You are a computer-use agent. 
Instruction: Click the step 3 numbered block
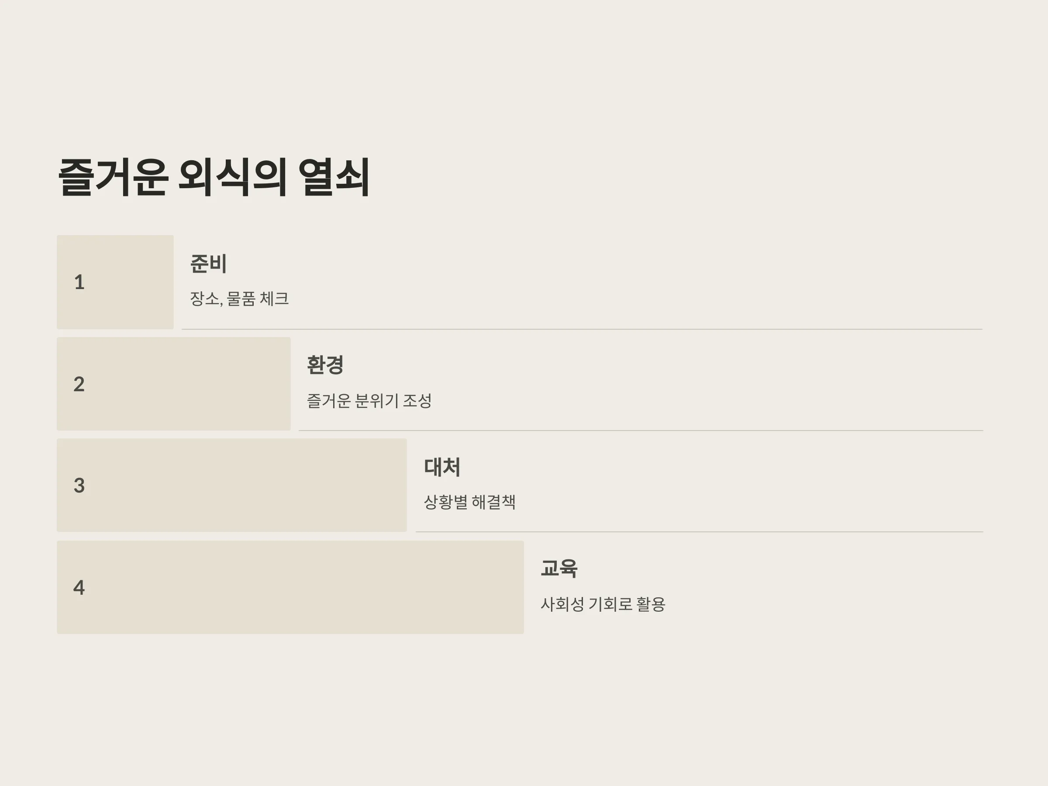click(232, 485)
